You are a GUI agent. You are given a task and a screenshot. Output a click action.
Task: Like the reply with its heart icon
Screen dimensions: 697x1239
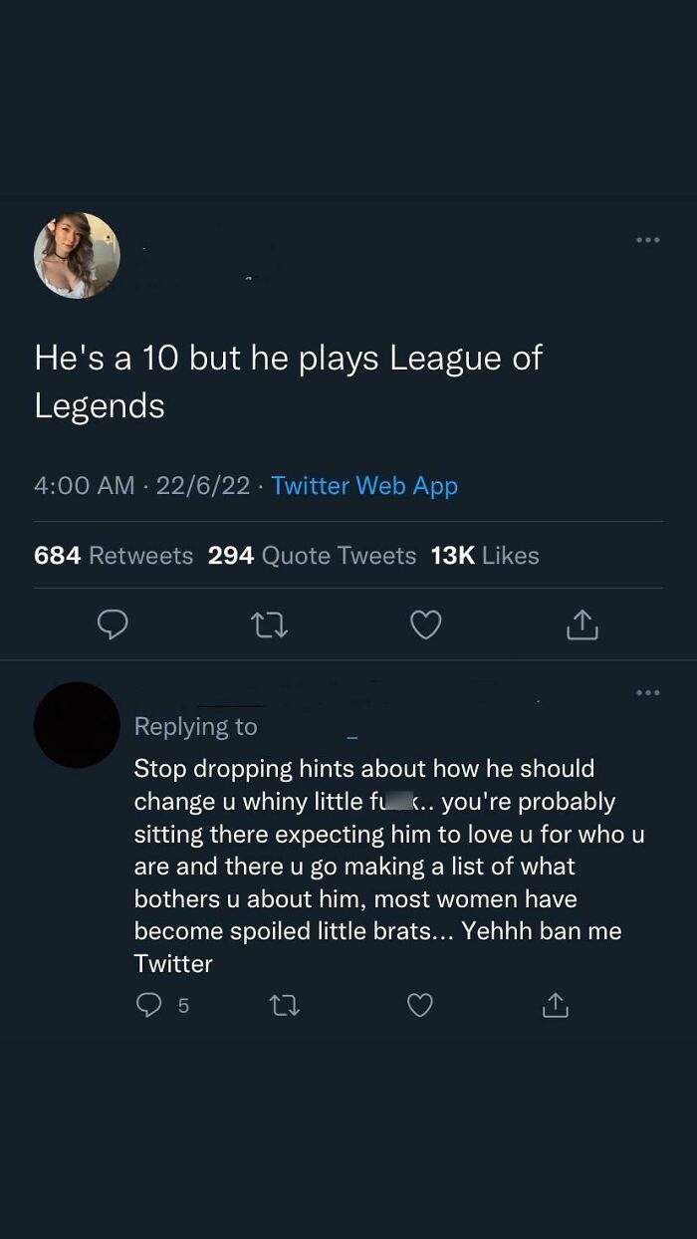click(419, 1006)
